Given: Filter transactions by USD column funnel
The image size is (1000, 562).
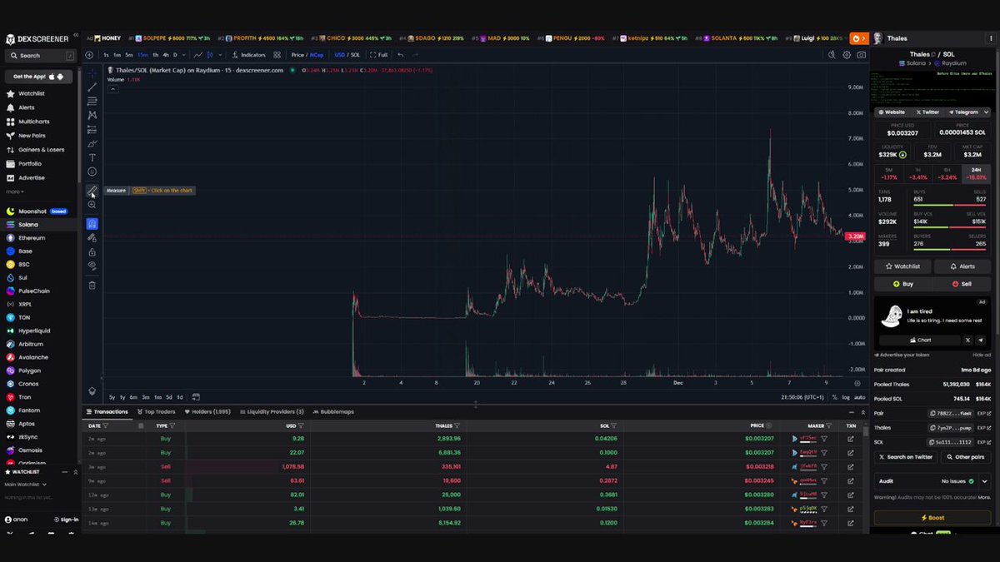Looking at the screenshot, I should [302, 425].
